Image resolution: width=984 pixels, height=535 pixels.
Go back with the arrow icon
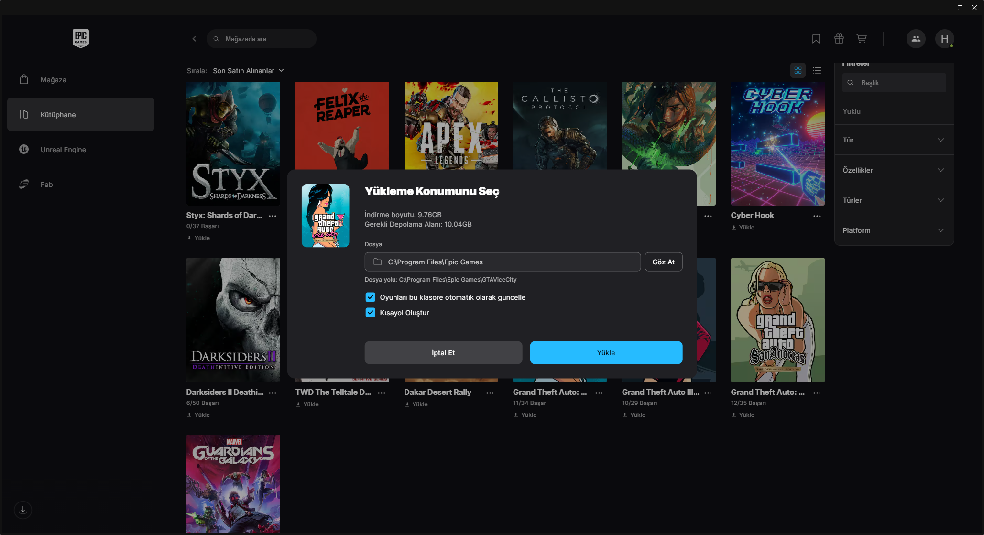[194, 39]
